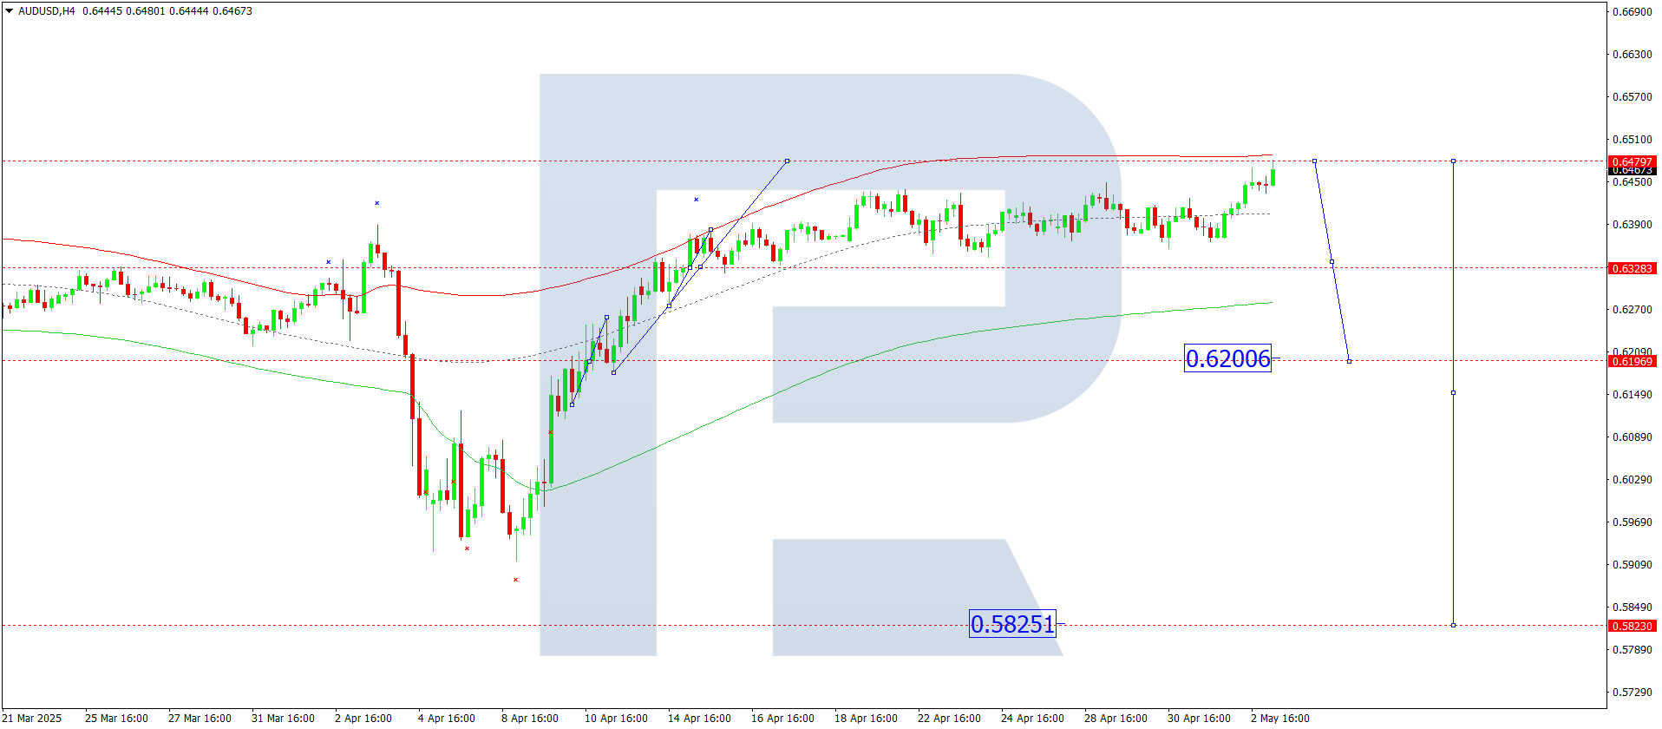Click the AUDUSD,H4 chart title dropdown arrow

click(10, 11)
